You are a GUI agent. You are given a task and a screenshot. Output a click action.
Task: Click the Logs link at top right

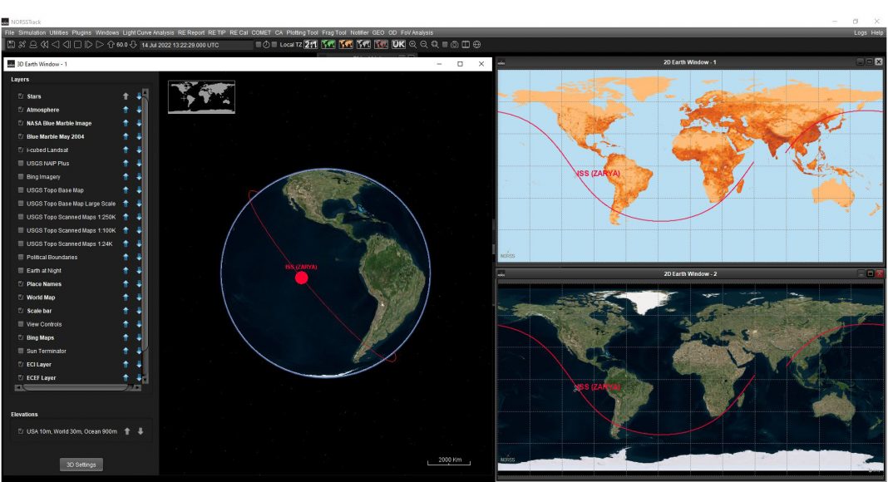(860, 32)
